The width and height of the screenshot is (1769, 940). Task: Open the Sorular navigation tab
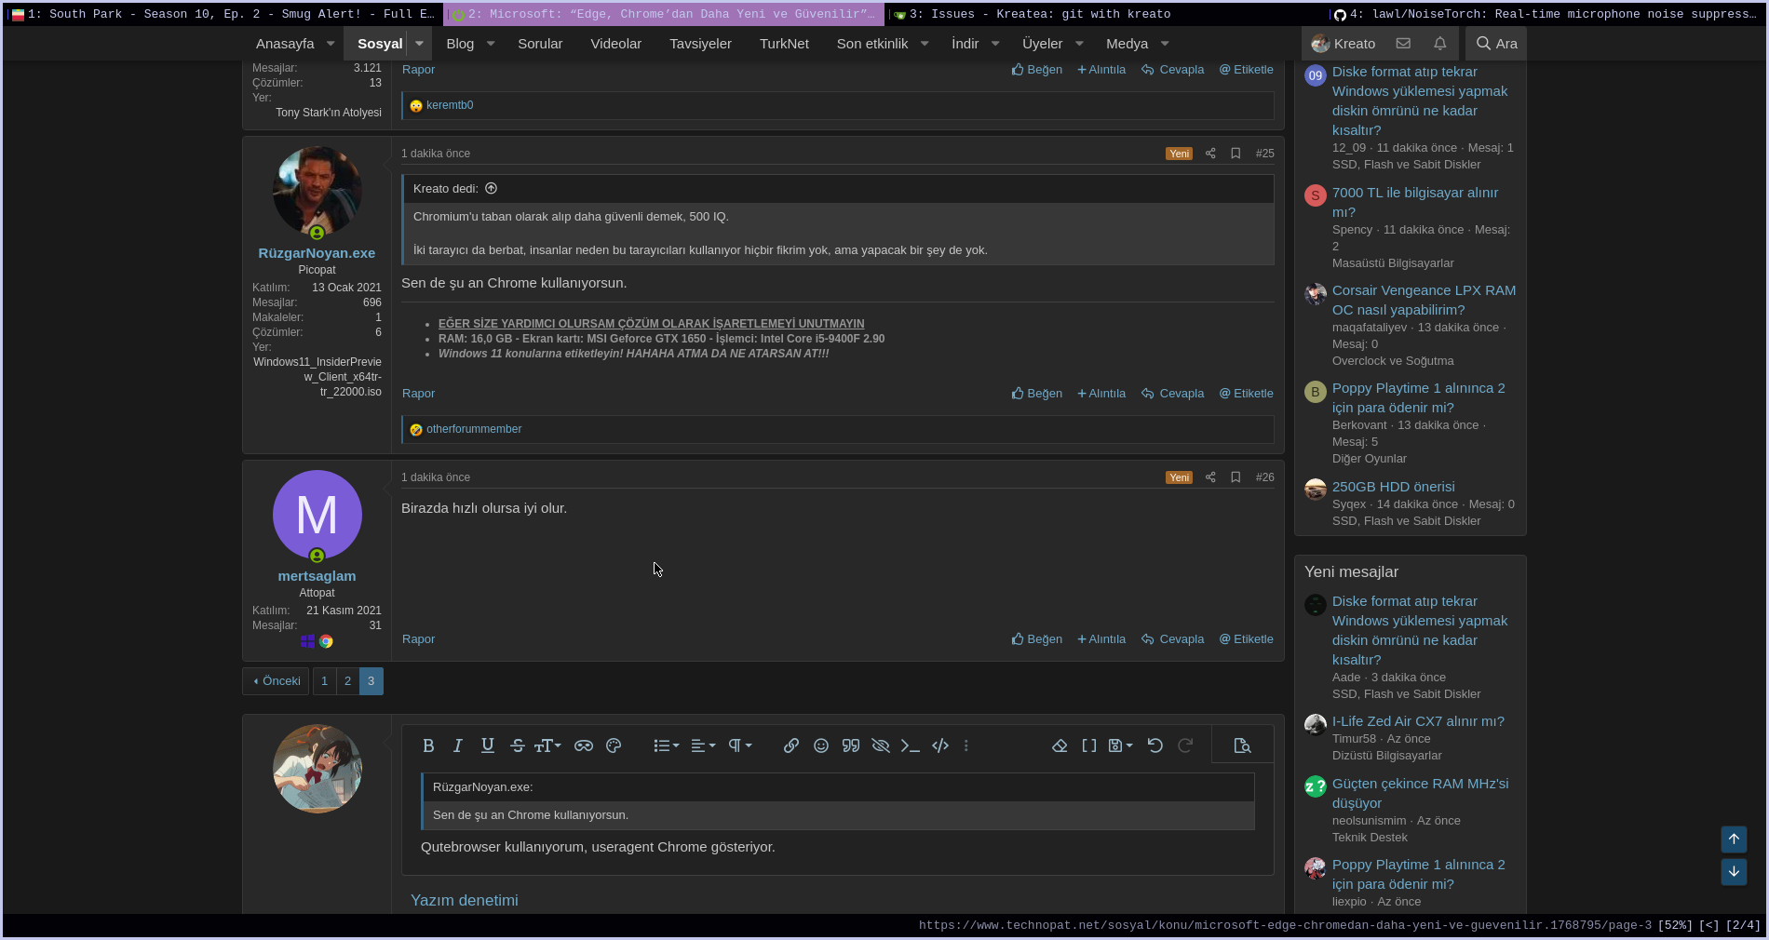(x=540, y=44)
